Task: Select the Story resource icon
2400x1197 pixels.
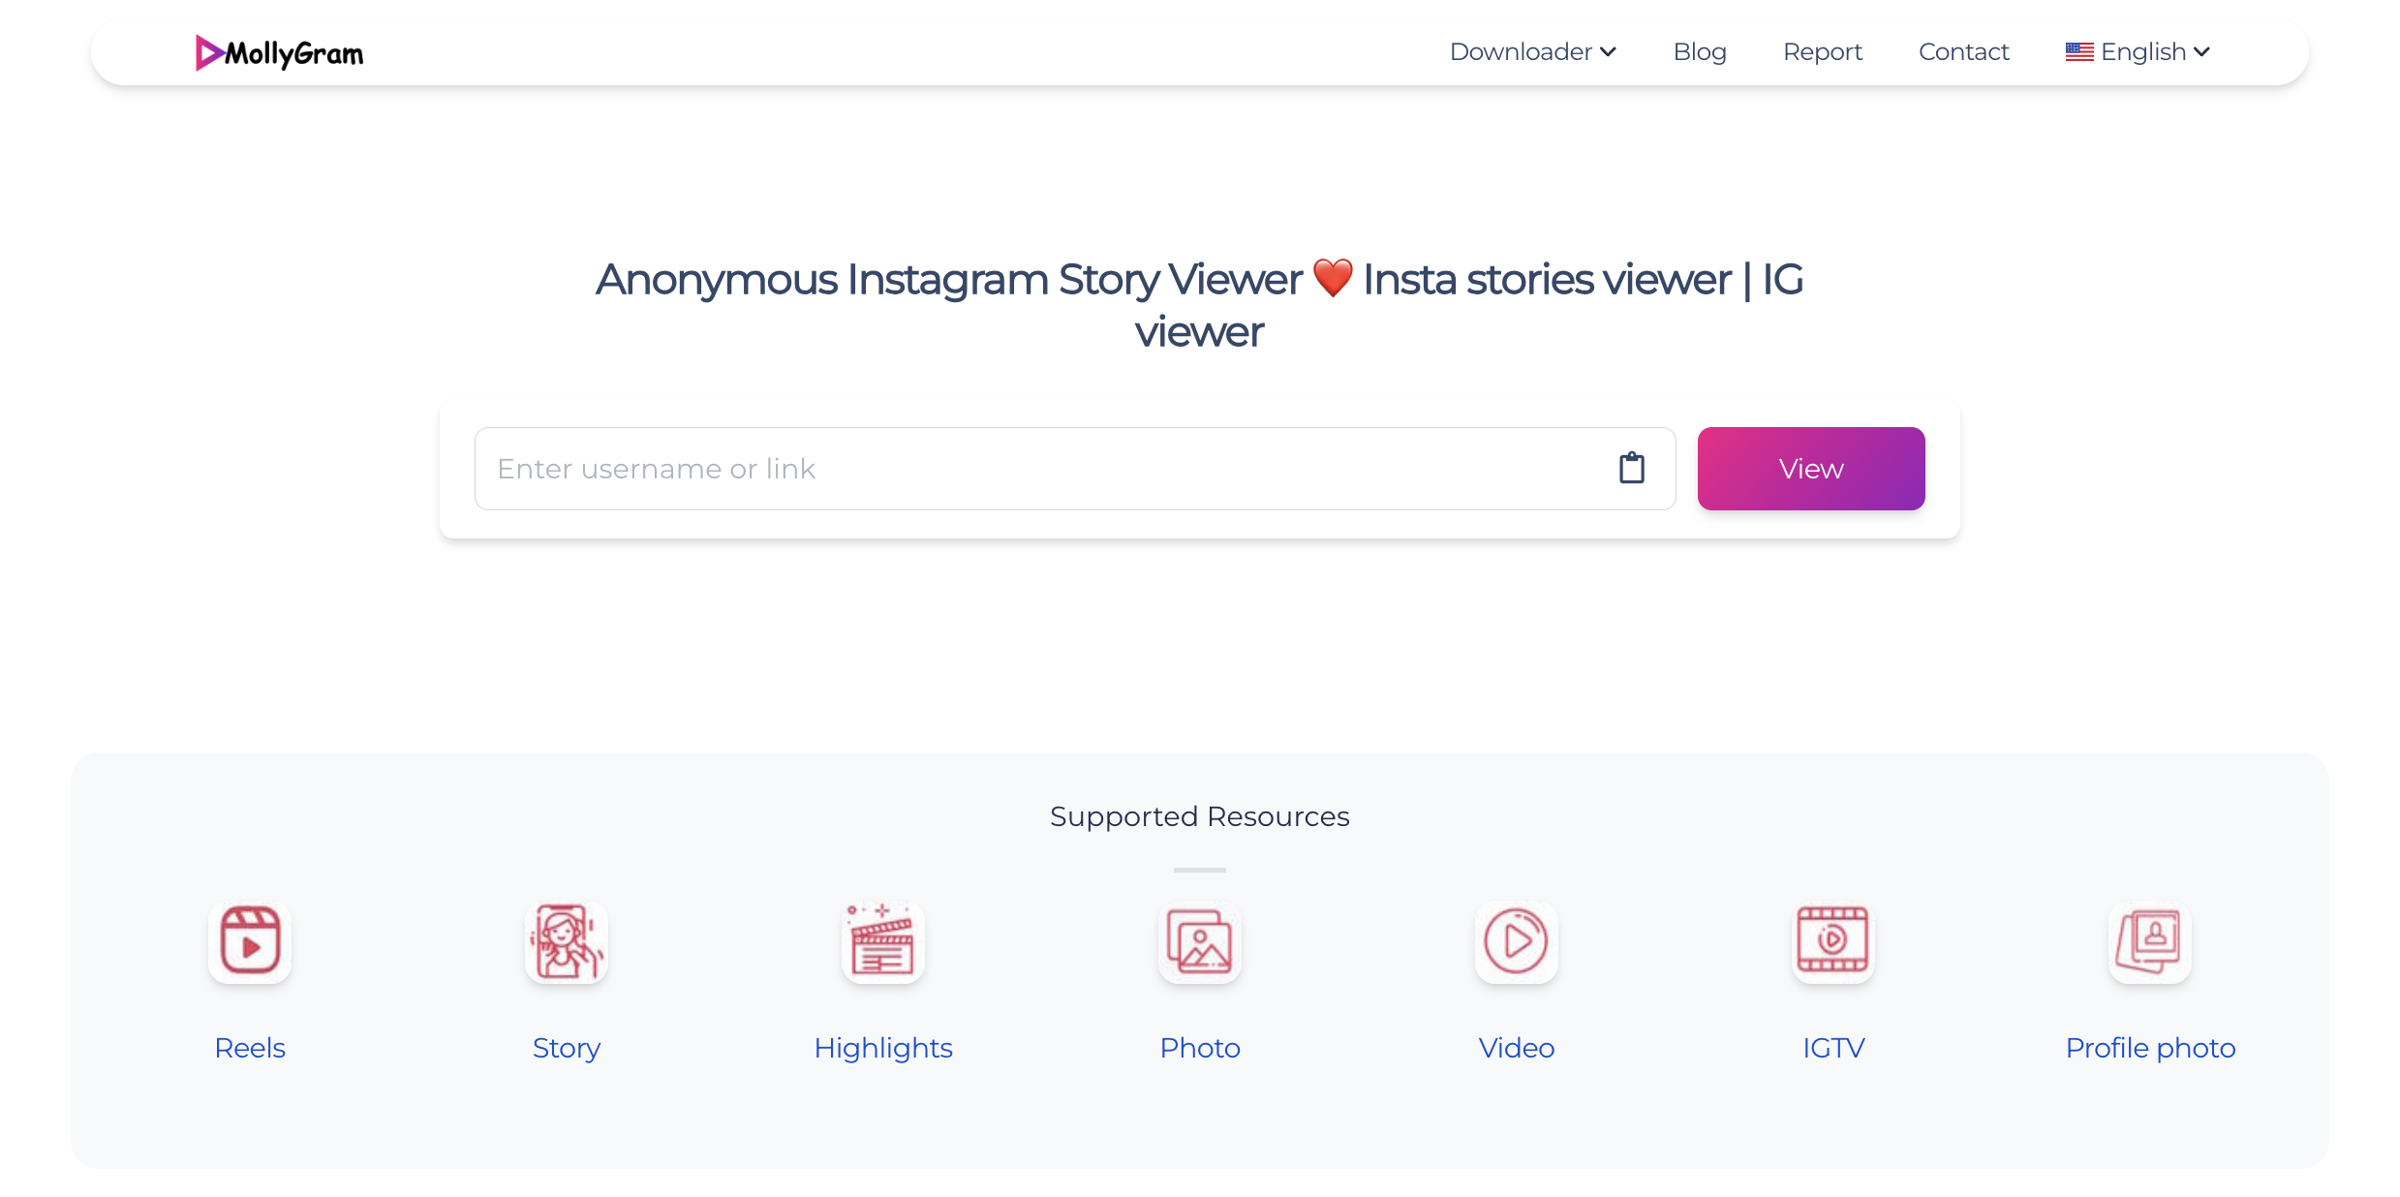Action: coord(567,941)
